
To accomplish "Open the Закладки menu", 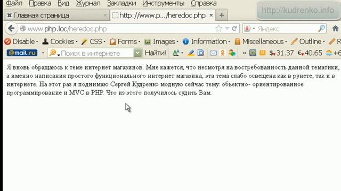I will pos(121,3).
